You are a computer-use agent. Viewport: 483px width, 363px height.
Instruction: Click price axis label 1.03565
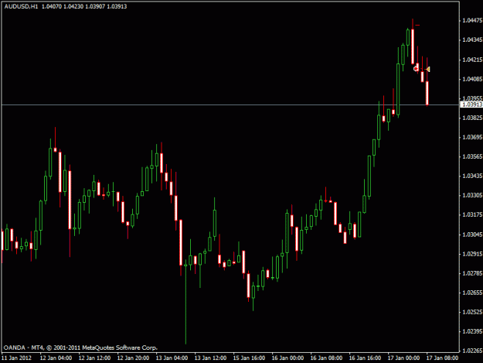point(472,156)
